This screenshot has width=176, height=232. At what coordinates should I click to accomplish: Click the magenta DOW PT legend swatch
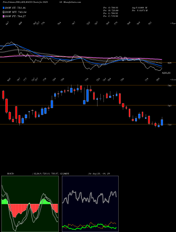click(x=4, y=16)
